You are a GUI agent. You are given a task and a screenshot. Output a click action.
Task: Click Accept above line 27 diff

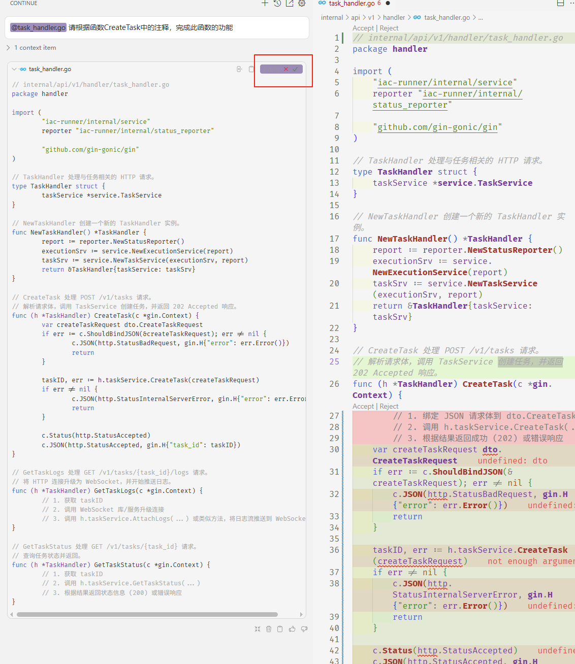click(363, 407)
